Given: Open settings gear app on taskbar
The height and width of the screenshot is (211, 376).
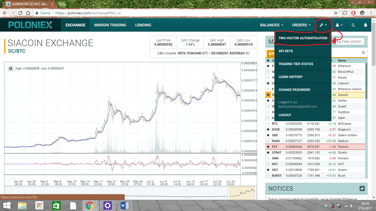Looking at the screenshot, I should coord(107,206).
